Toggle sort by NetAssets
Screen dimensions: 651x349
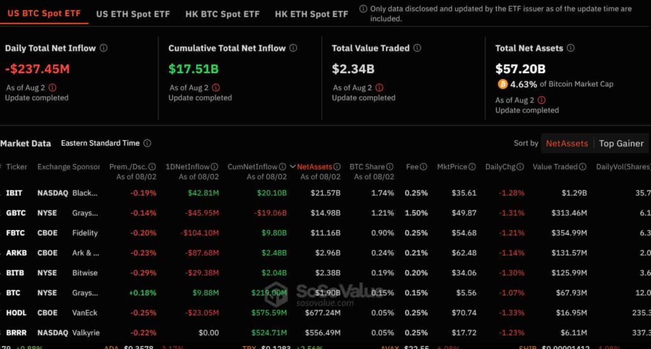tap(566, 144)
